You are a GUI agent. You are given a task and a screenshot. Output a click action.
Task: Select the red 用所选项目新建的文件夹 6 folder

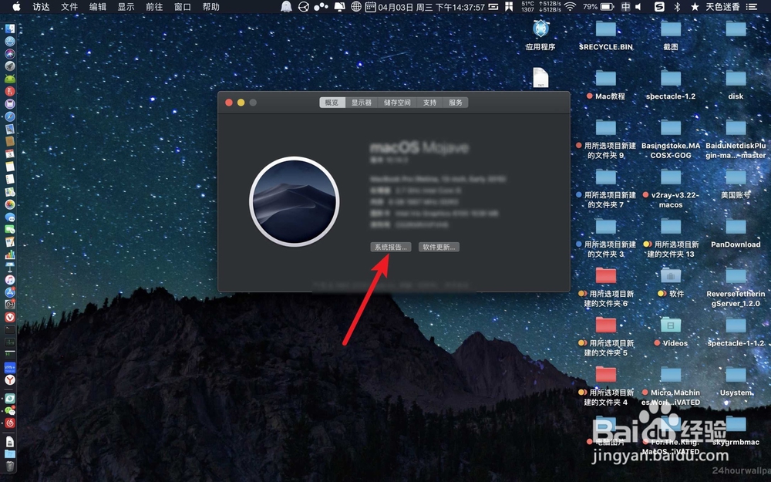point(606,276)
